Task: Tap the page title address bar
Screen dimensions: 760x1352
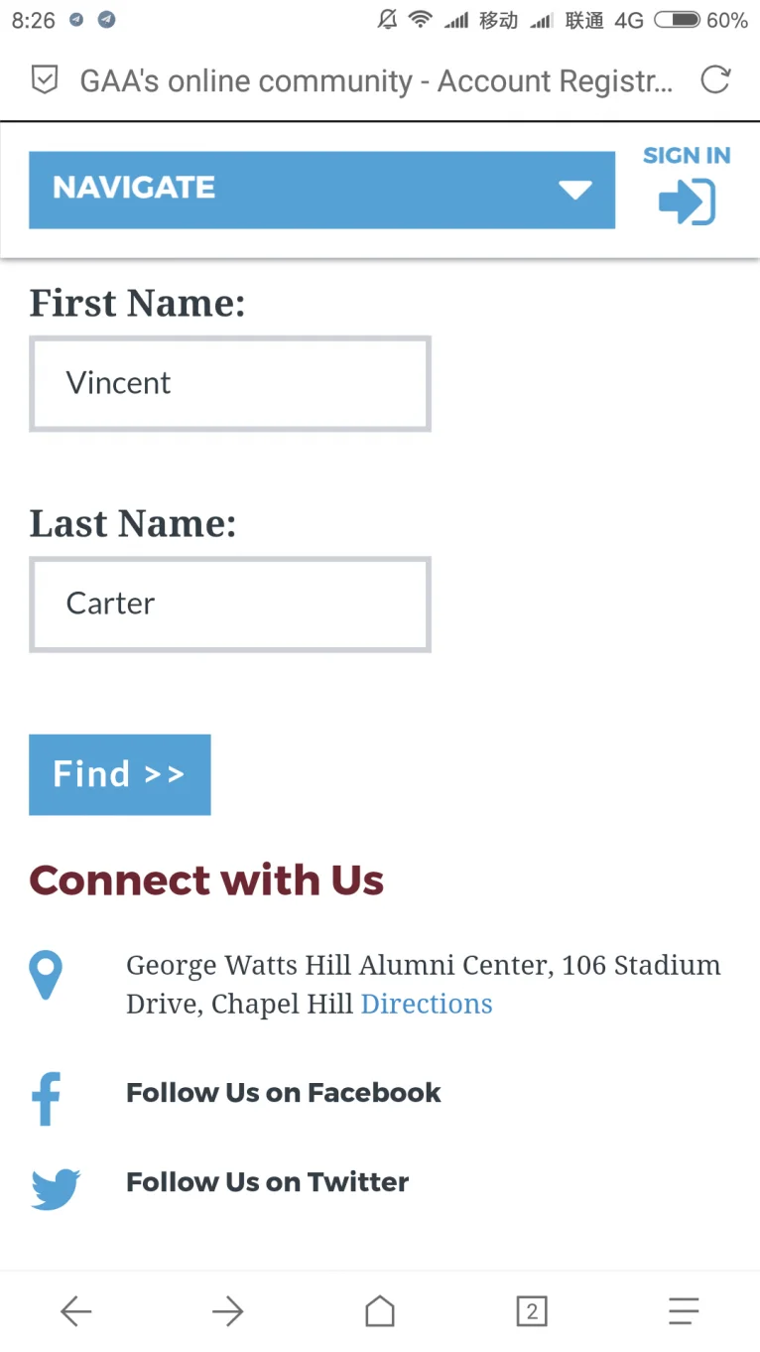Action: coord(375,80)
